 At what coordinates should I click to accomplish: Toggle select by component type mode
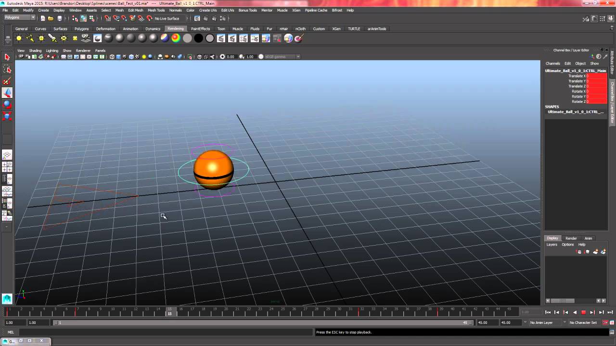tap(91, 18)
